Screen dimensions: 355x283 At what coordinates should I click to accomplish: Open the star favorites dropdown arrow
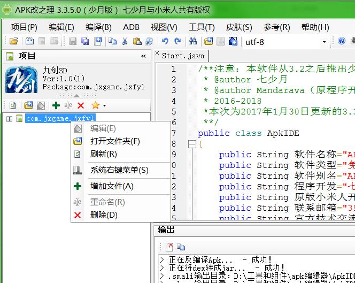tap(104, 106)
